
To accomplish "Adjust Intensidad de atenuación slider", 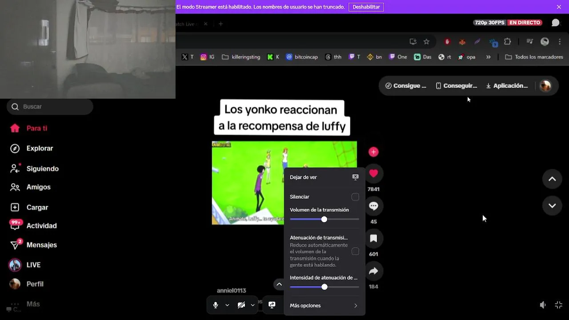I will [x=324, y=287].
